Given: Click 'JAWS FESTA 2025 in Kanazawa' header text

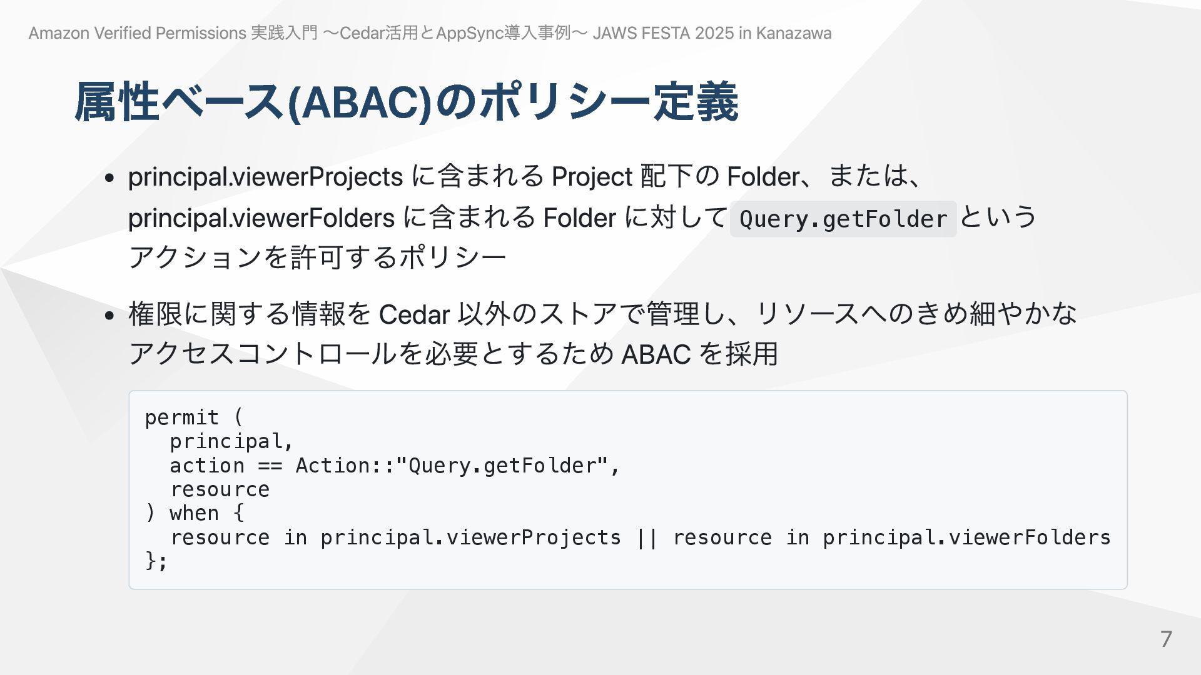Looking at the screenshot, I should pyautogui.click(x=712, y=33).
